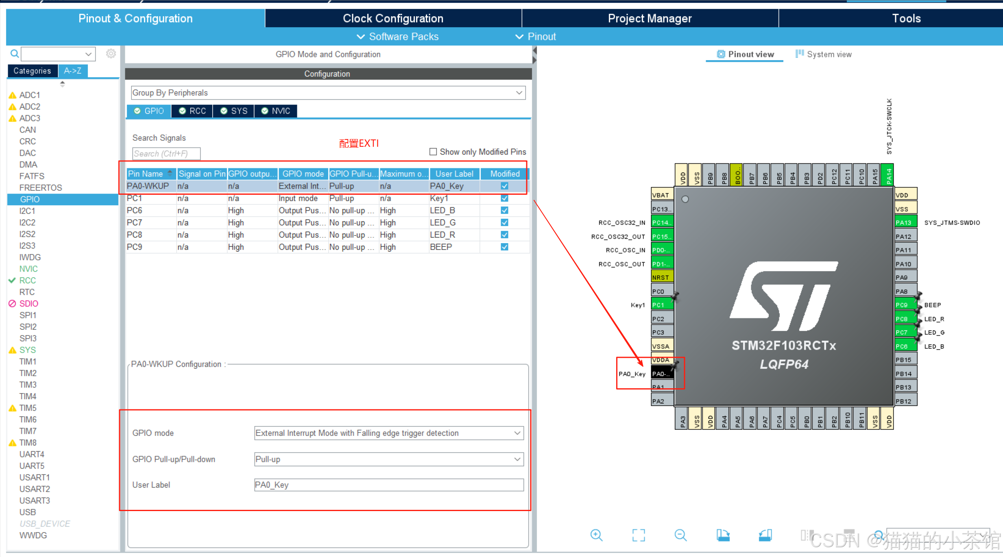Image resolution: width=1003 pixels, height=557 pixels.
Task: Click the RCC green checkmark icon
Action: pyautogui.click(x=12, y=281)
